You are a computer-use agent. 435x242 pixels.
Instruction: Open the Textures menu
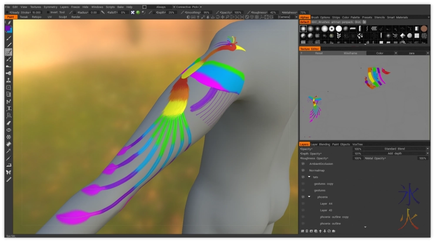[x=35, y=7]
